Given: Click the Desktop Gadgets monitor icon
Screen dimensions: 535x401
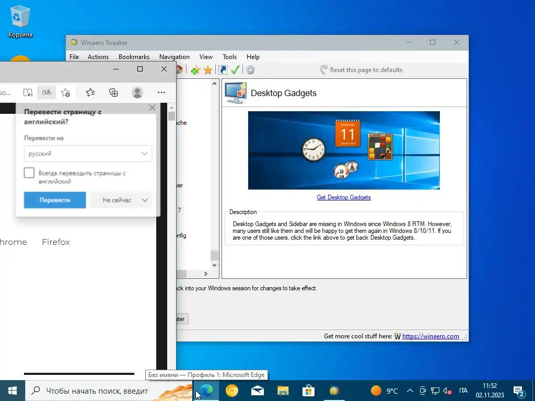Looking at the screenshot, I should (x=236, y=93).
